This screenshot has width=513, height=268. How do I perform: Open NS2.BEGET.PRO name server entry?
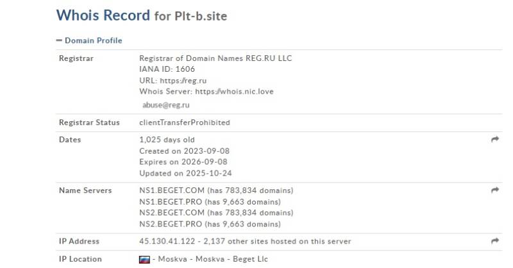coord(171,224)
